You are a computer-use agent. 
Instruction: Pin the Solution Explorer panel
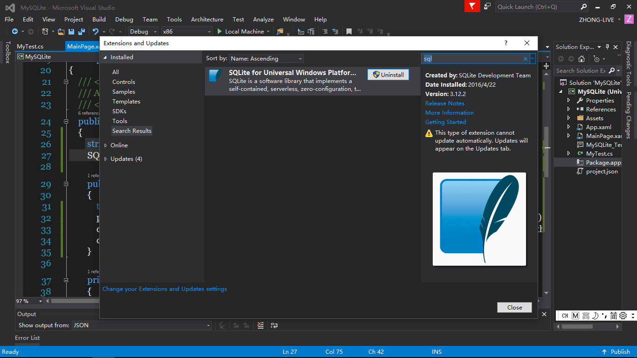pyautogui.click(x=607, y=47)
